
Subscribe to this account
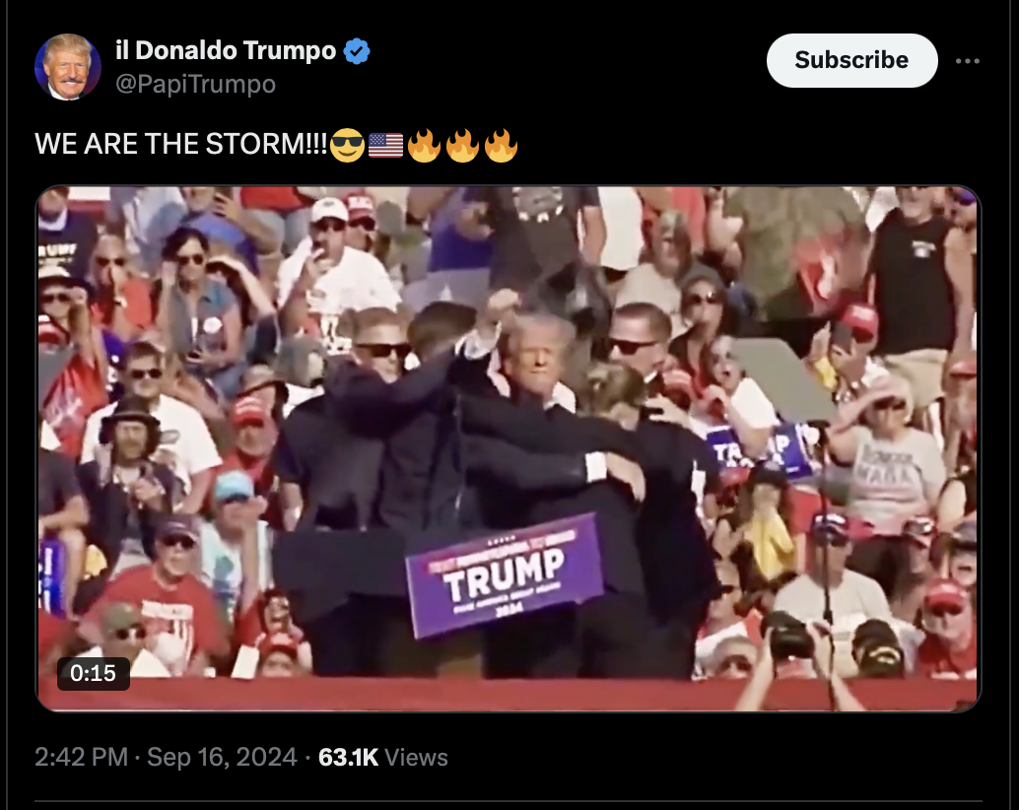tap(851, 60)
